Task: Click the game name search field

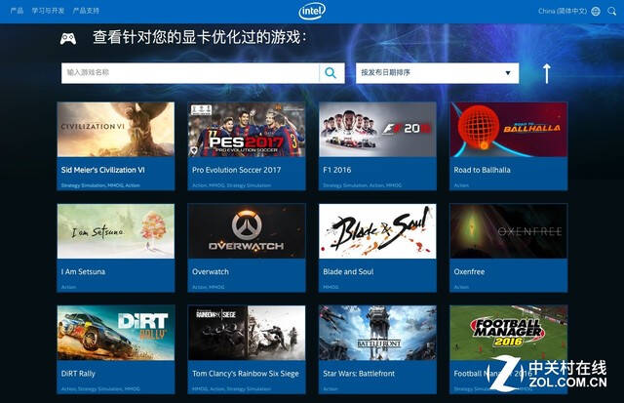Action: tap(190, 73)
